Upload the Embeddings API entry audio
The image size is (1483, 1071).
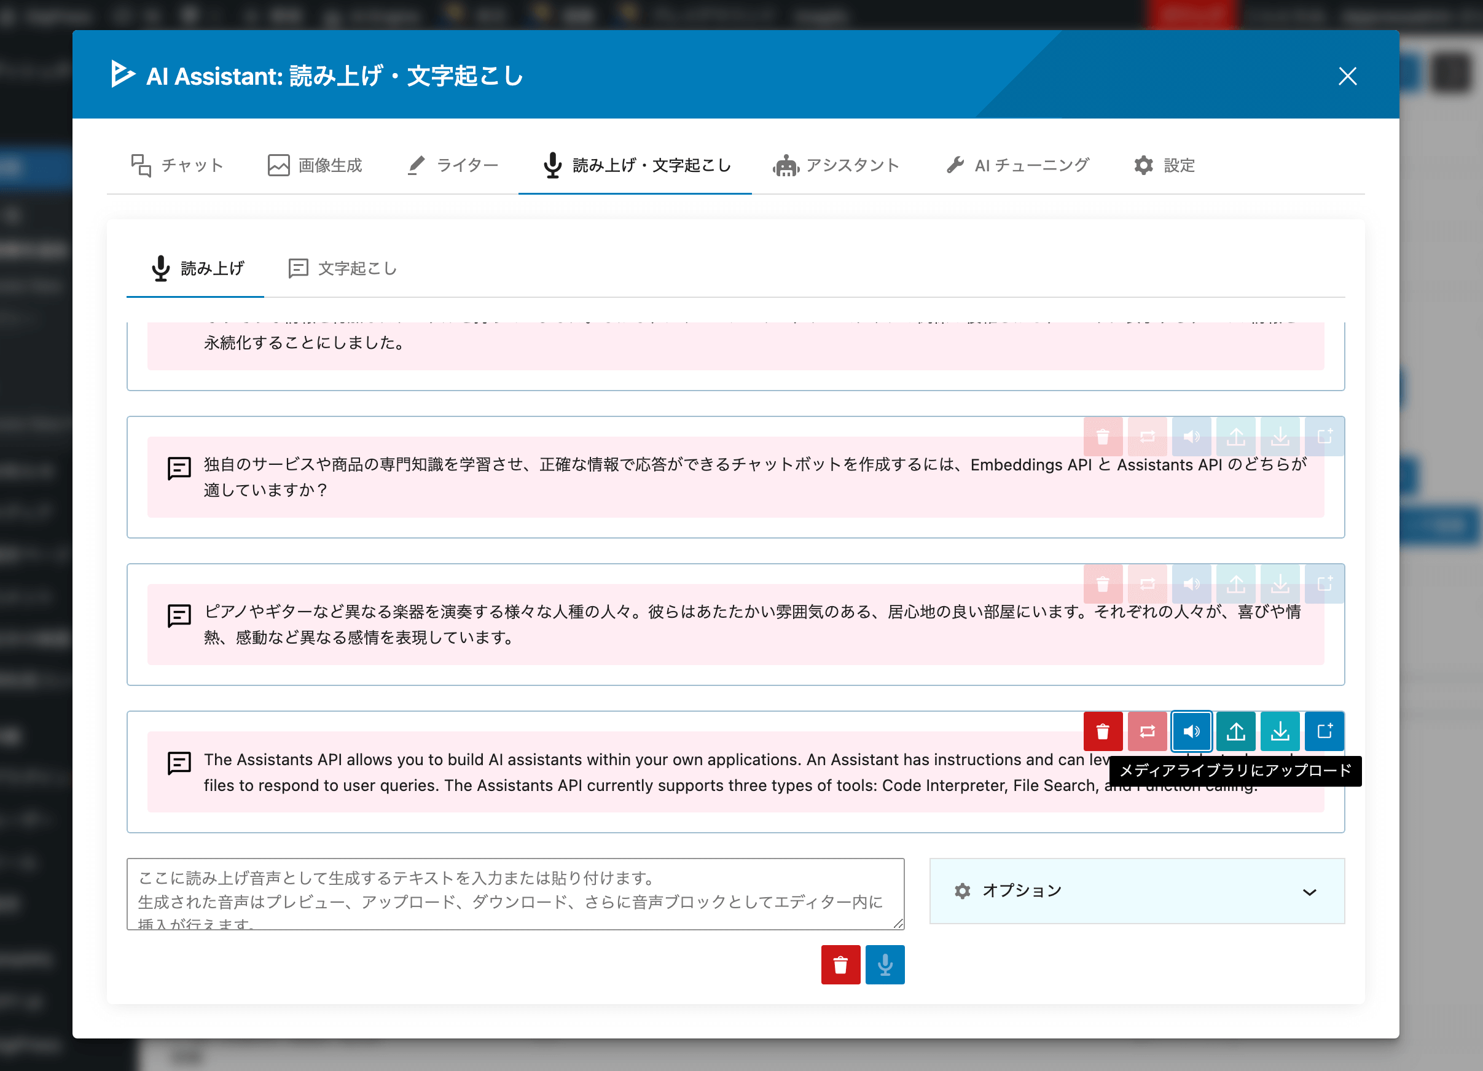tap(1236, 437)
